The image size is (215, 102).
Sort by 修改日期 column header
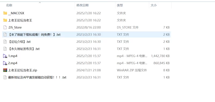83,5
